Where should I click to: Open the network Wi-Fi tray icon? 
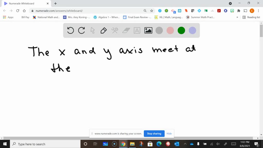212,144
